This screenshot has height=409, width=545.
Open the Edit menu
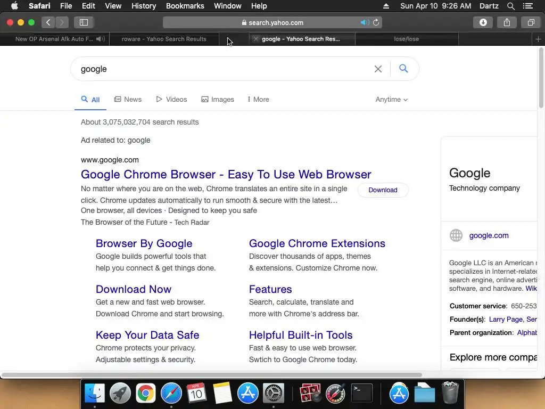click(x=88, y=6)
